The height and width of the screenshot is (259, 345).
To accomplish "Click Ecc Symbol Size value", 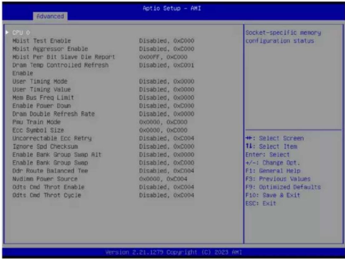I will [163, 130].
